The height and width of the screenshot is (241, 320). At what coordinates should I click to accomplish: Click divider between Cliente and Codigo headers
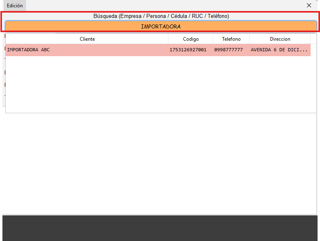(x=168, y=39)
